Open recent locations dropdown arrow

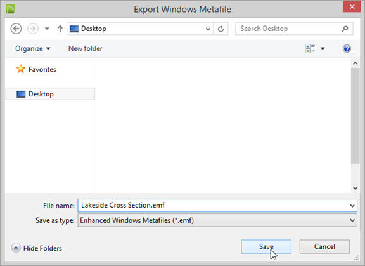[47, 29]
